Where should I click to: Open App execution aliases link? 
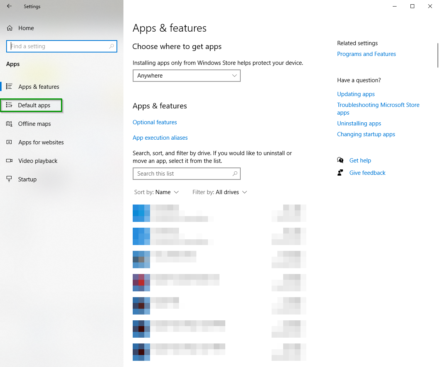160,138
